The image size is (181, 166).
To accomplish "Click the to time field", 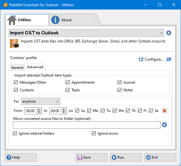I will (x=55, y=111).
